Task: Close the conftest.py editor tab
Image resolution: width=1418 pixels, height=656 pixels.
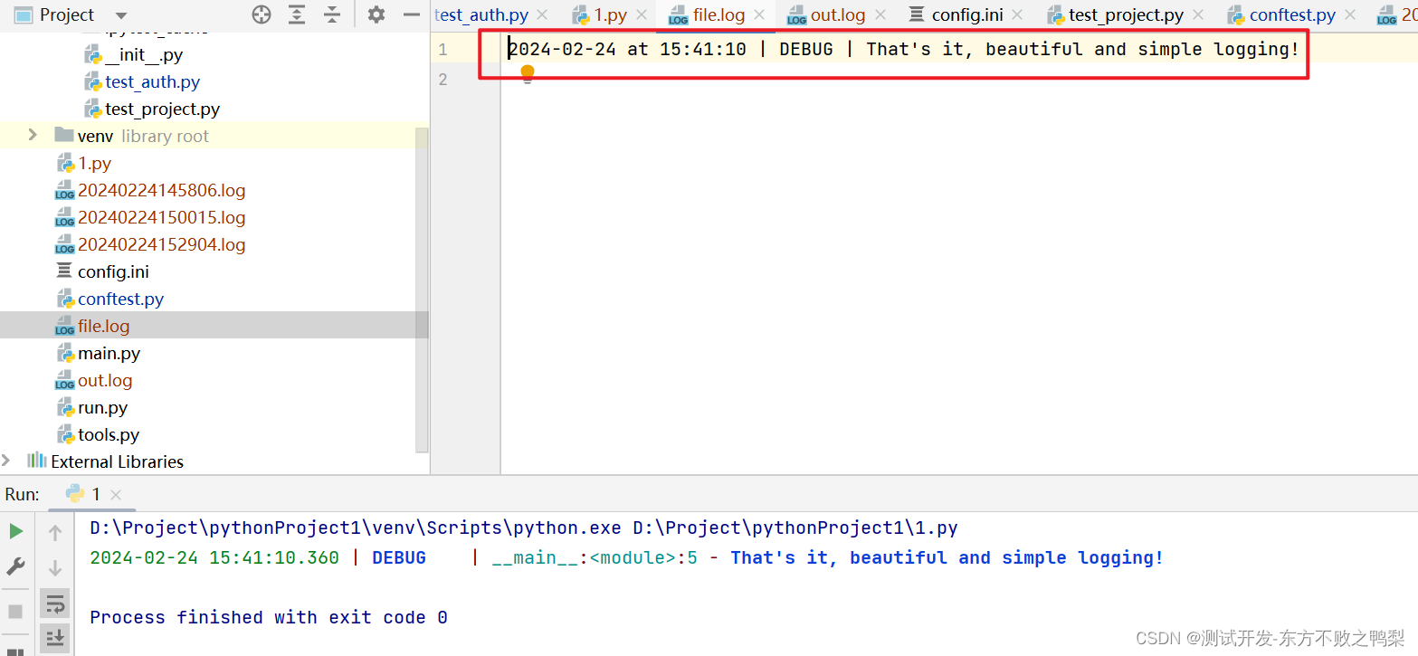Action: pyautogui.click(x=1351, y=15)
